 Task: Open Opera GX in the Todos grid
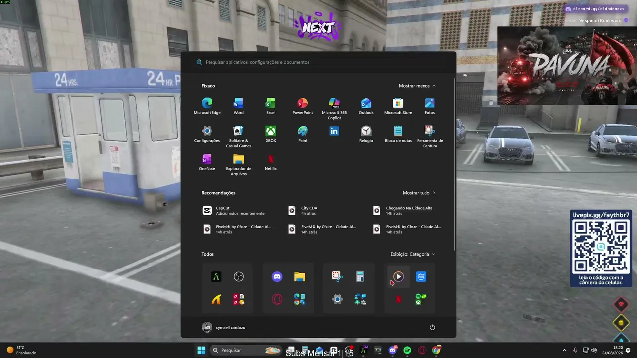click(x=277, y=299)
